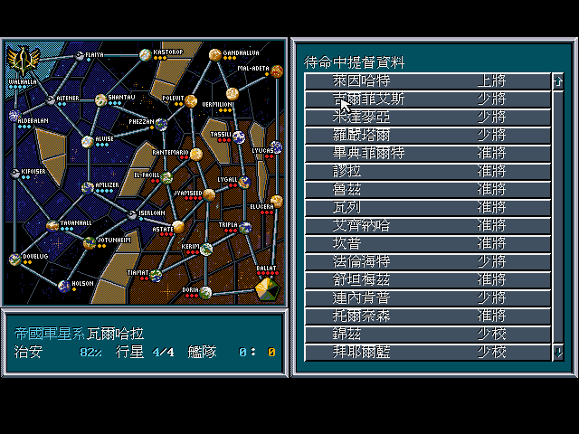Select admiral 畢典菲爾特 准將 row
Viewport: 579px width, 434px height.
(428, 153)
